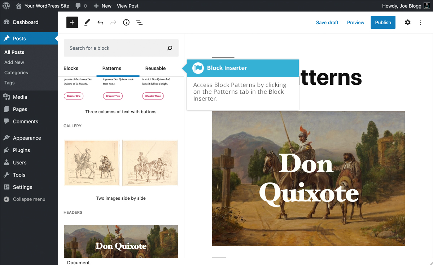Screen dimensions: 433x265
Task: Click in the Search for a block field
Action: click(x=114, y=48)
